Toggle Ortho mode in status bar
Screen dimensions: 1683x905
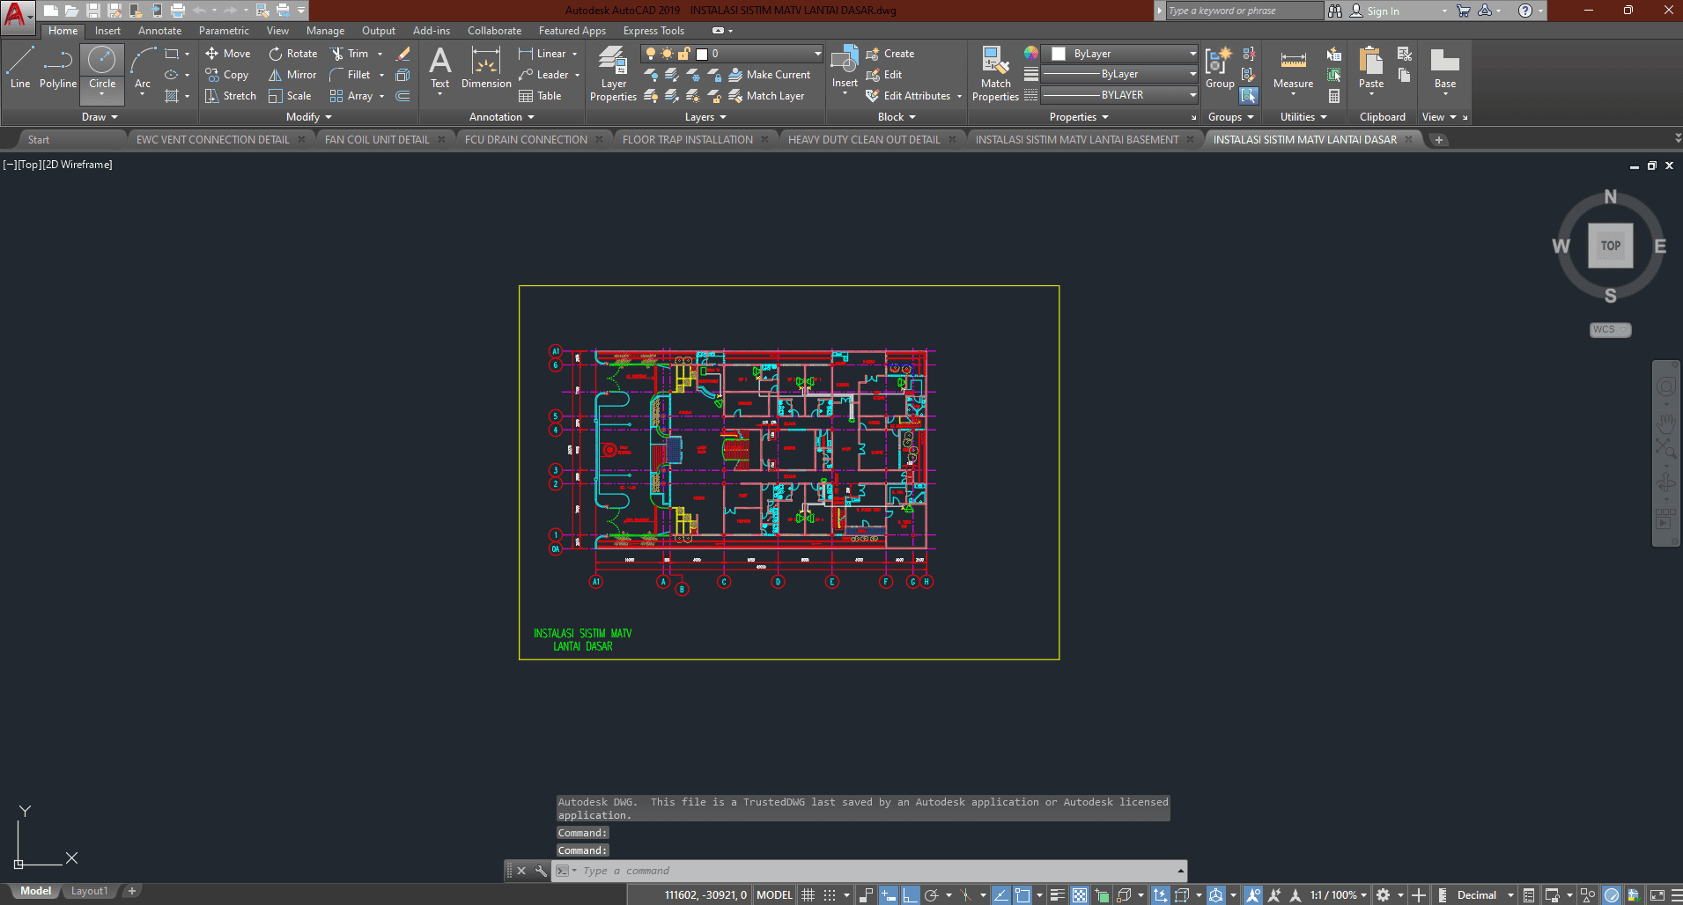(910, 895)
